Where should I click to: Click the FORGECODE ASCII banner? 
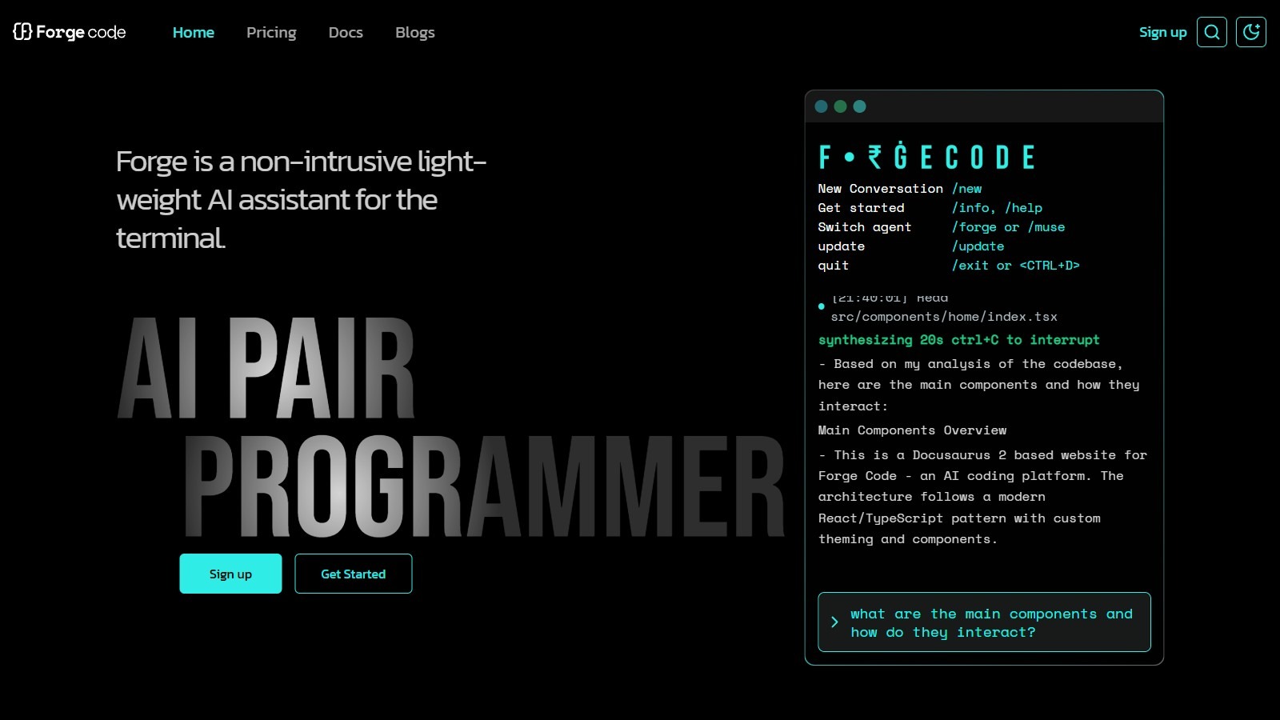coord(927,157)
